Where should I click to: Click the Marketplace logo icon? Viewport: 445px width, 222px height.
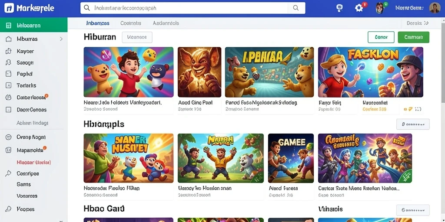[9, 8]
